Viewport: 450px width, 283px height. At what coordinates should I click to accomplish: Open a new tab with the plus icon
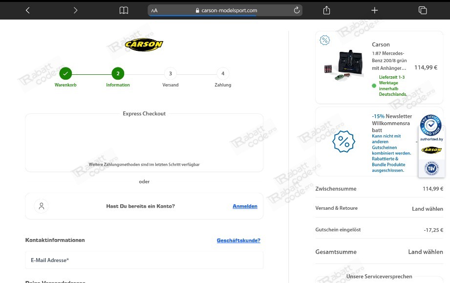375,10
